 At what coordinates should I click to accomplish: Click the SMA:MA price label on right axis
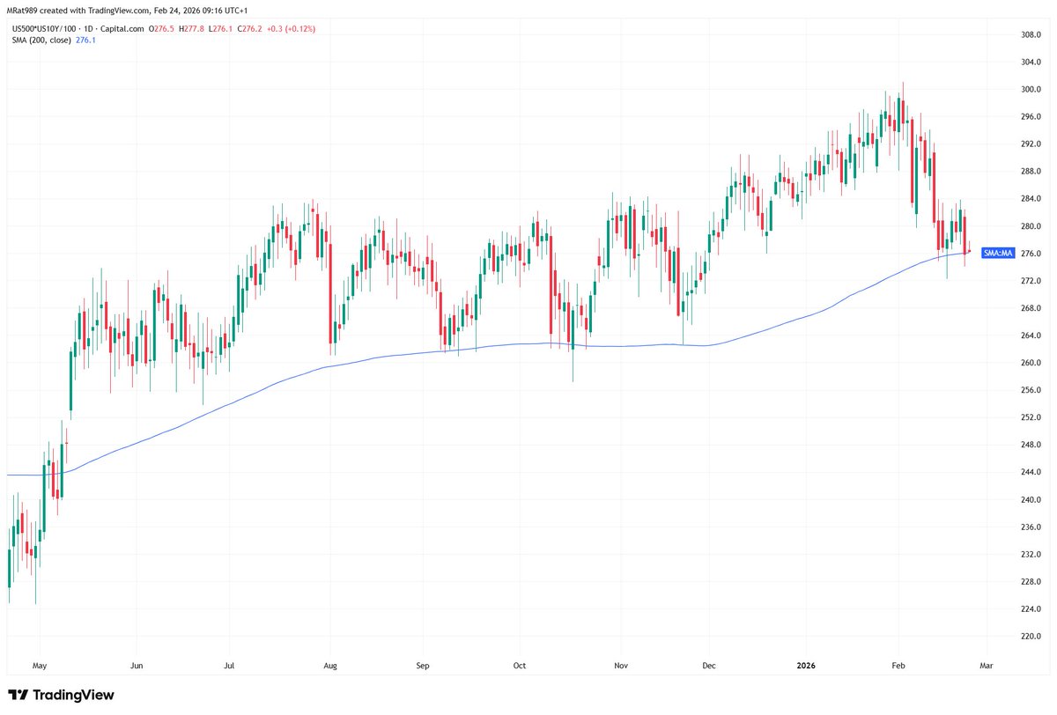(996, 253)
